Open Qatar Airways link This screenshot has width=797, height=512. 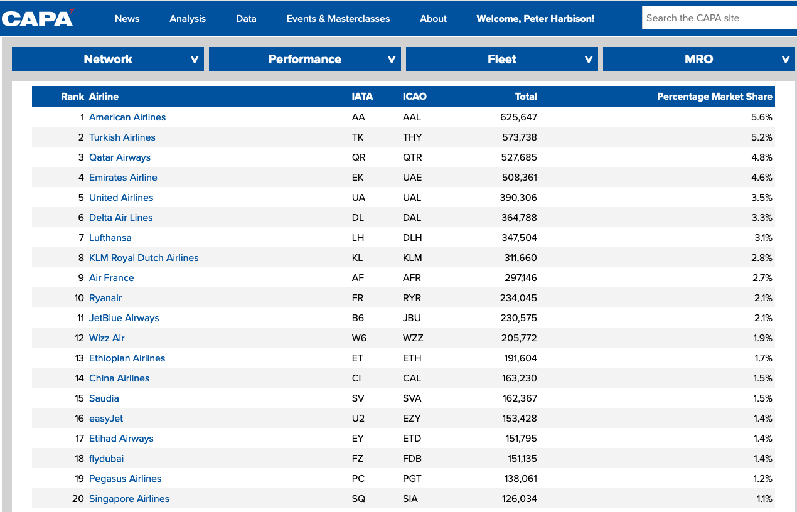120,157
